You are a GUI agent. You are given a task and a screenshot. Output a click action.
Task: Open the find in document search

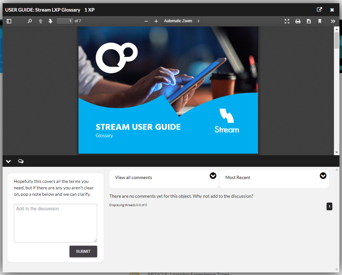[30, 21]
